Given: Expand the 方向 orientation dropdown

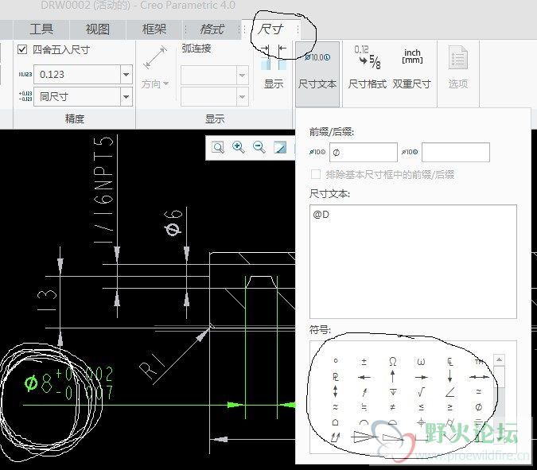Looking at the screenshot, I should coord(155,84).
